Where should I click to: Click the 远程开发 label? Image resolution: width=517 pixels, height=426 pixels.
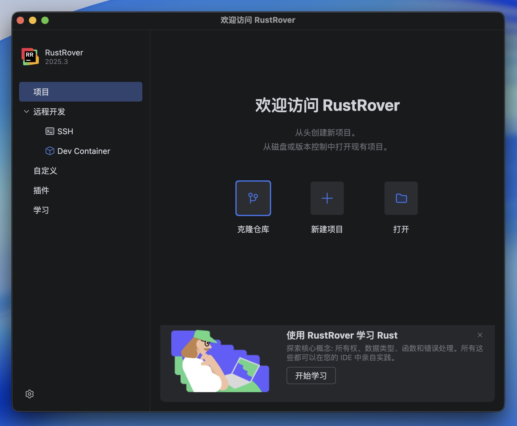click(49, 111)
